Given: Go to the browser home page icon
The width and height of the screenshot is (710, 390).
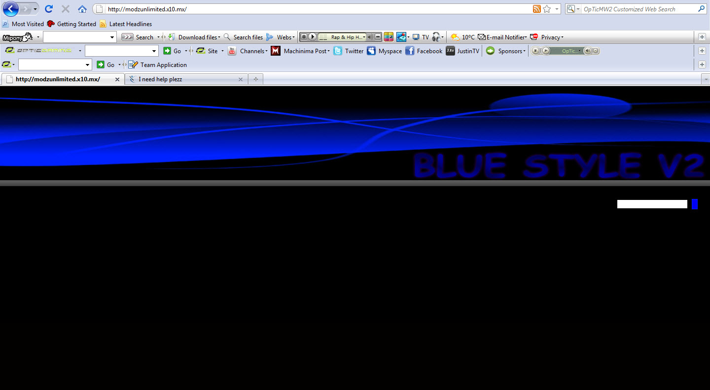Looking at the screenshot, I should coord(82,9).
